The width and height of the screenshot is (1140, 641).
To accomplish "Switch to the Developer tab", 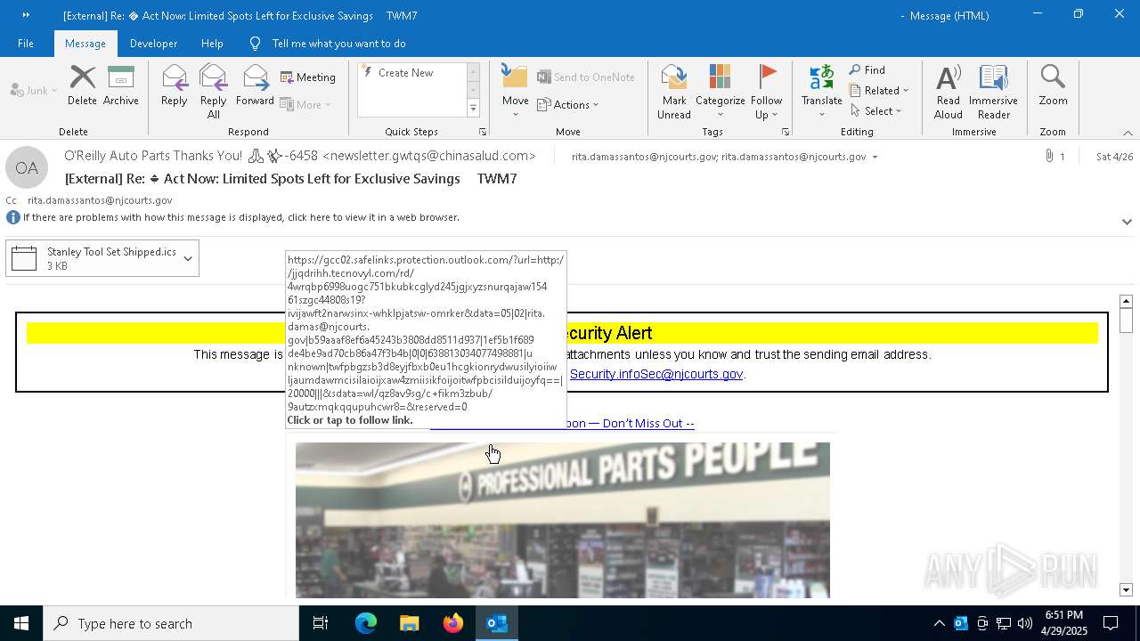I will [153, 44].
